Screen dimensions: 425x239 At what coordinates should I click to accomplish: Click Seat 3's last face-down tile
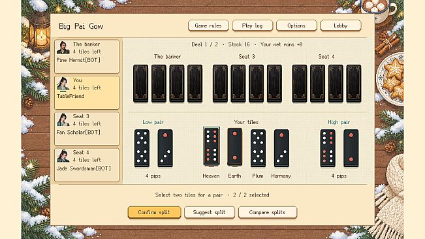[274, 84]
